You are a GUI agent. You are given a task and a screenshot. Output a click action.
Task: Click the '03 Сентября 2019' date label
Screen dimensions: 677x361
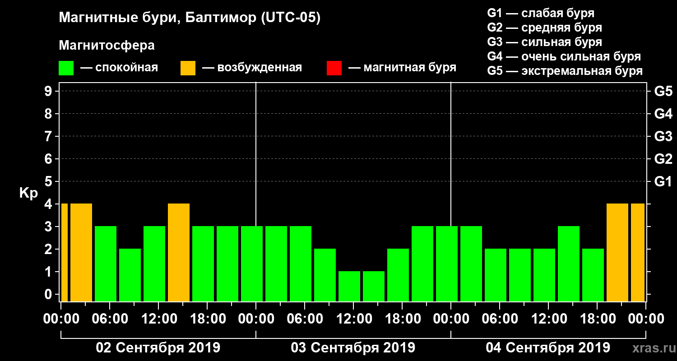coord(353,348)
